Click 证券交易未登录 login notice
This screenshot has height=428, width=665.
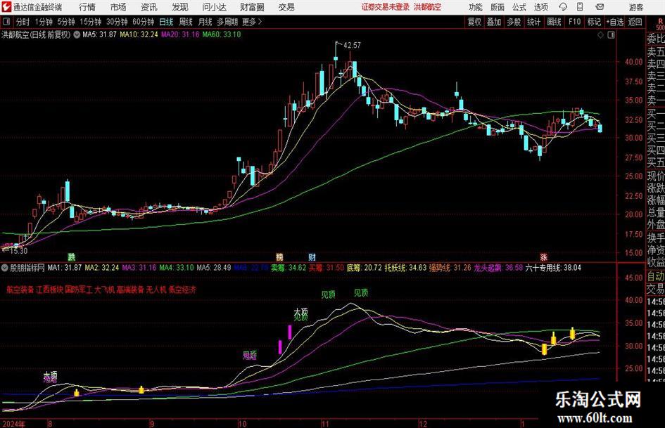pos(386,7)
